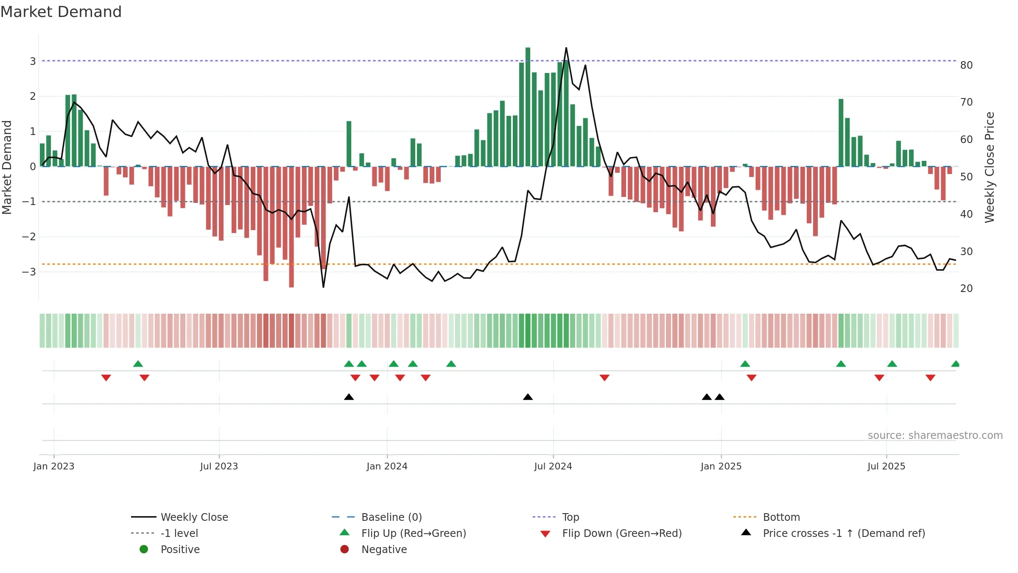Click the last green flip-up marker at far right
Image resolution: width=1018 pixels, height=573 pixels.
point(955,364)
